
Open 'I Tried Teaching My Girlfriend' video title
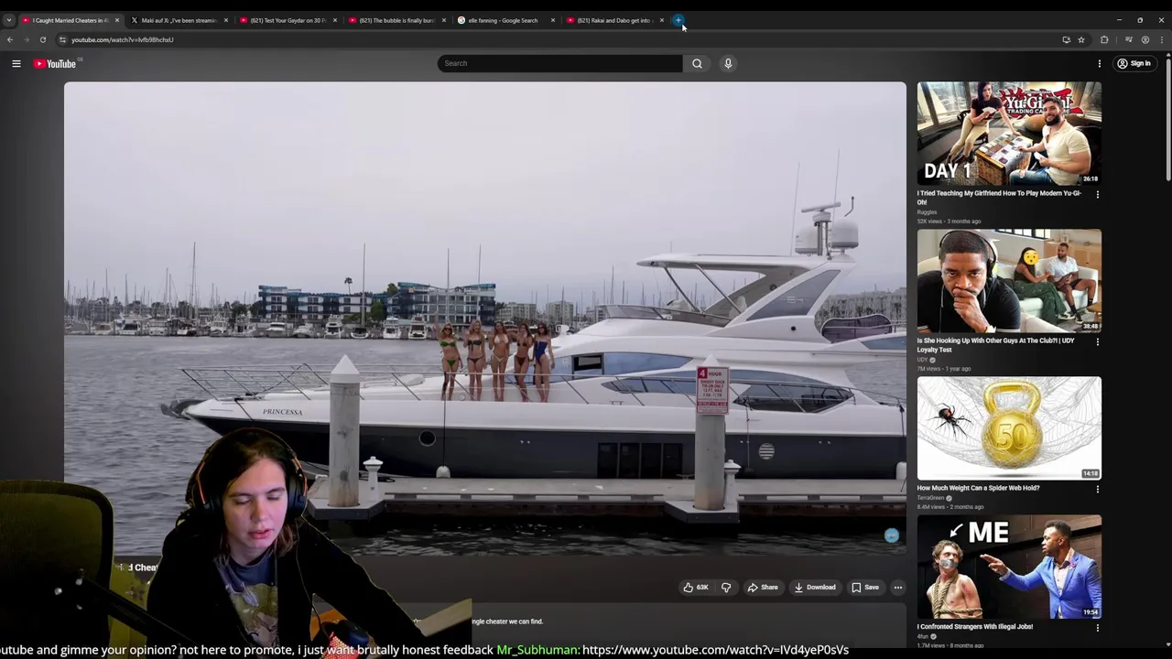999,198
